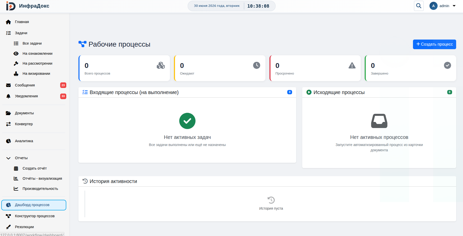Click the Нет активных задач text
The height and width of the screenshot is (236, 463).
click(x=187, y=137)
